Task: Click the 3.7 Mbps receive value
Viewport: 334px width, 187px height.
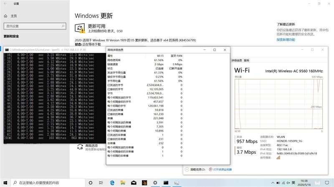Action: (x=246, y=152)
